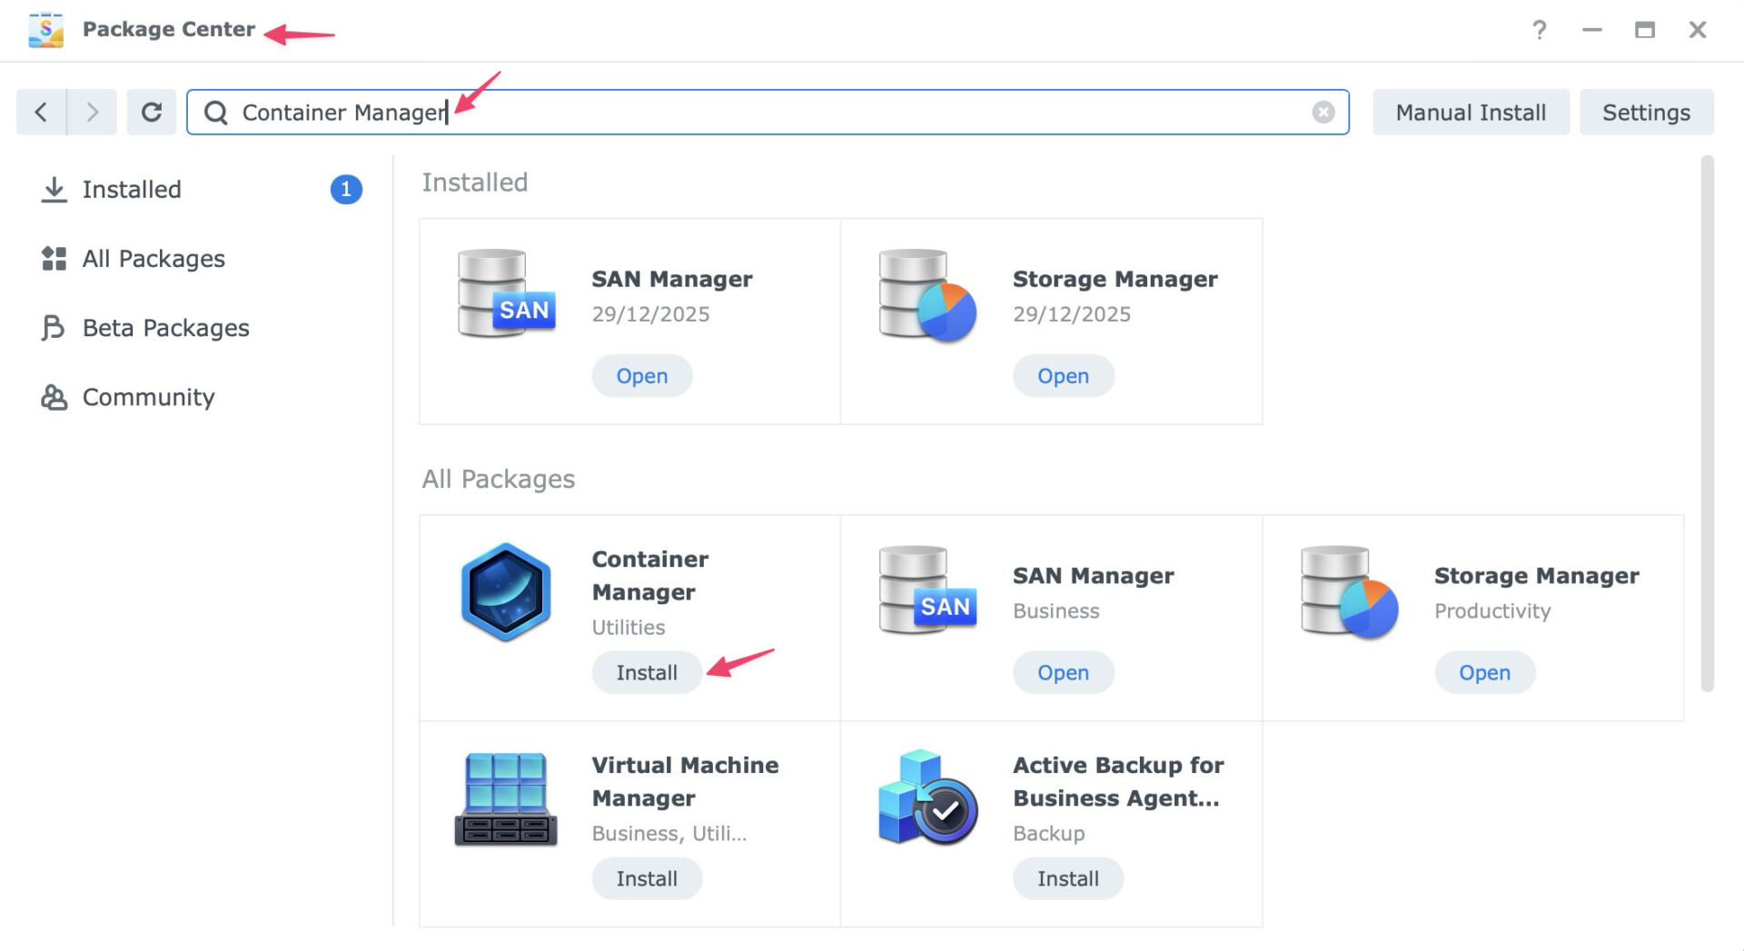Click the Storage Manager icon under All Packages
The height and width of the screenshot is (951, 1744).
click(x=1348, y=590)
